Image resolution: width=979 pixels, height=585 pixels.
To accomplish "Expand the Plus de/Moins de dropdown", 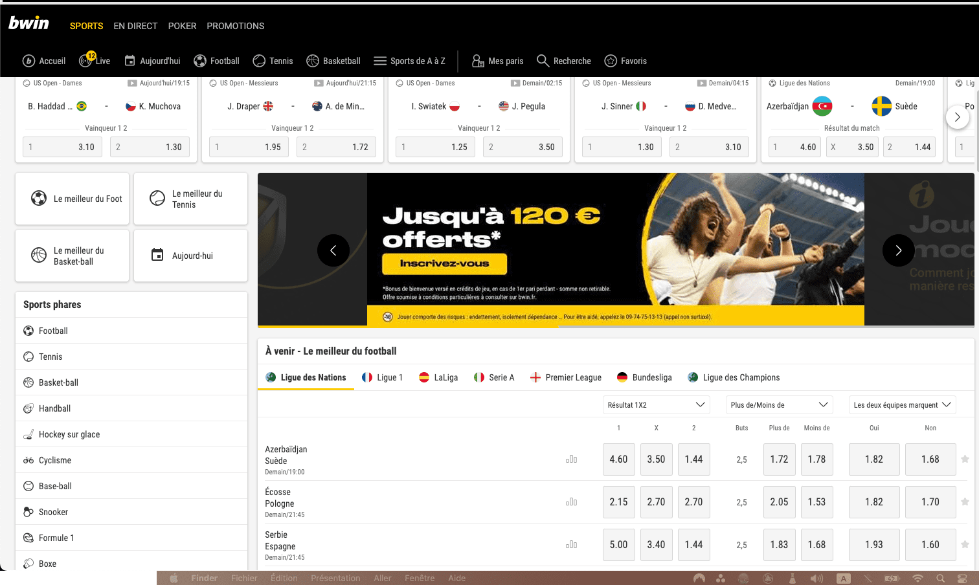I will tap(779, 405).
